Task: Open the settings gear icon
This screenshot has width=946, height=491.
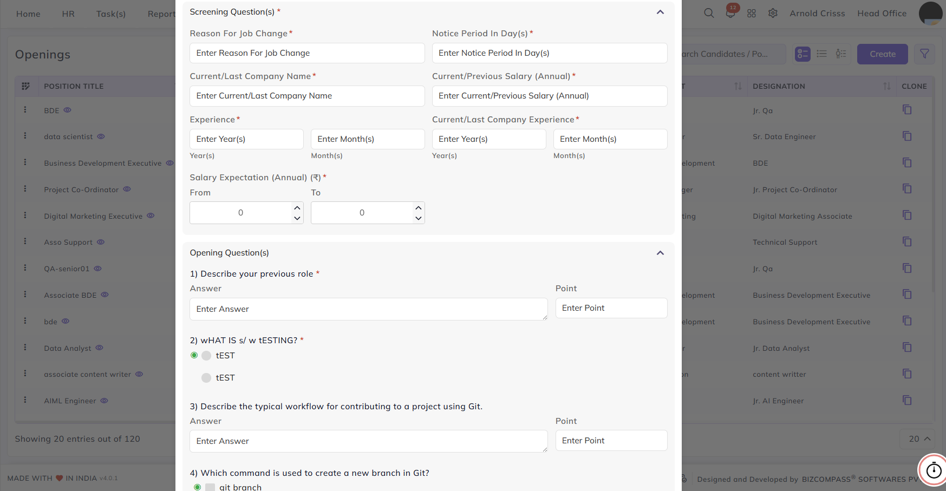Action: (x=773, y=13)
